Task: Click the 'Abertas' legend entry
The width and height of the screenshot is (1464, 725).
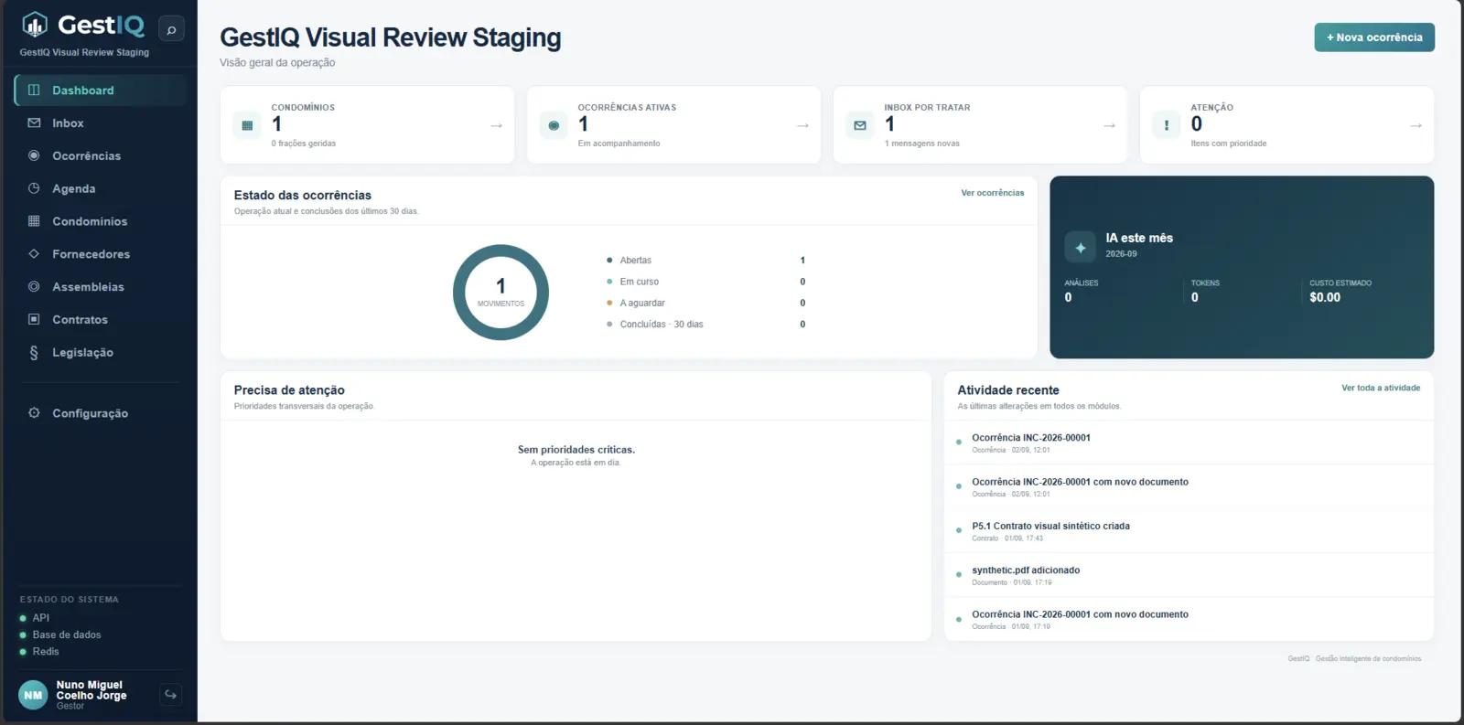Action: 705,261
